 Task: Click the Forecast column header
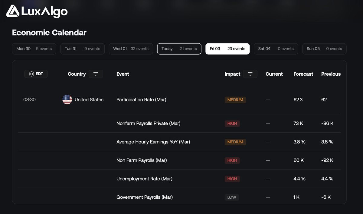click(303, 74)
